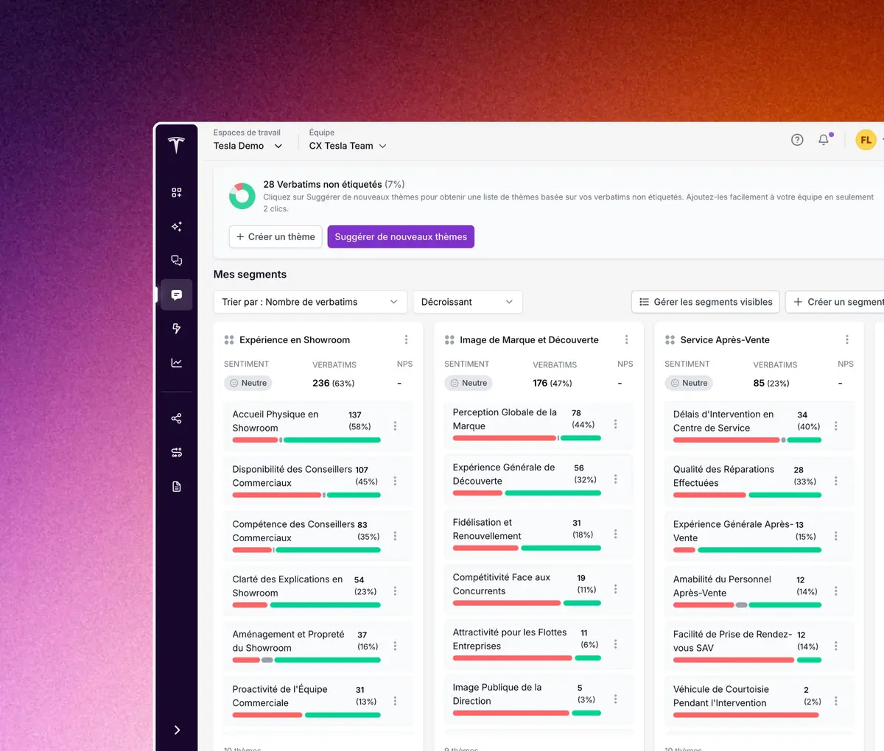Open Expérience en Showroom segment options menu
884x751 pixels.
click(x=406, y=339)
